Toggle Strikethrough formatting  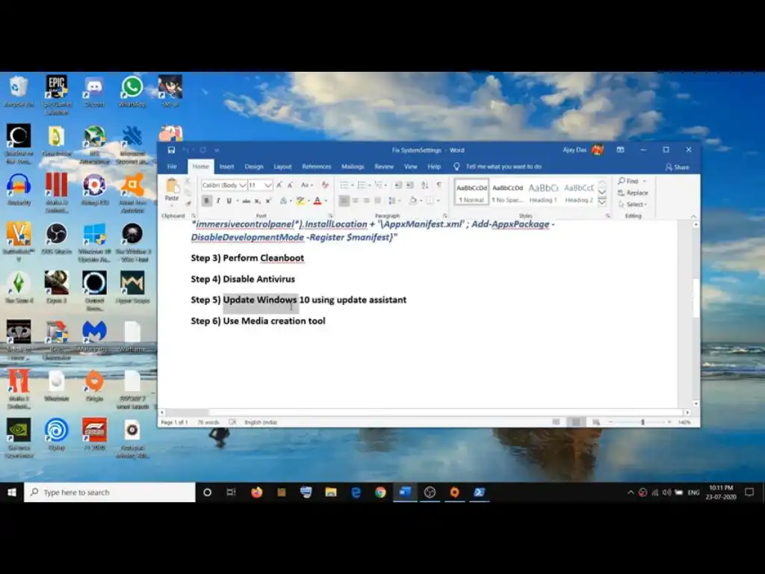point(247,200)
